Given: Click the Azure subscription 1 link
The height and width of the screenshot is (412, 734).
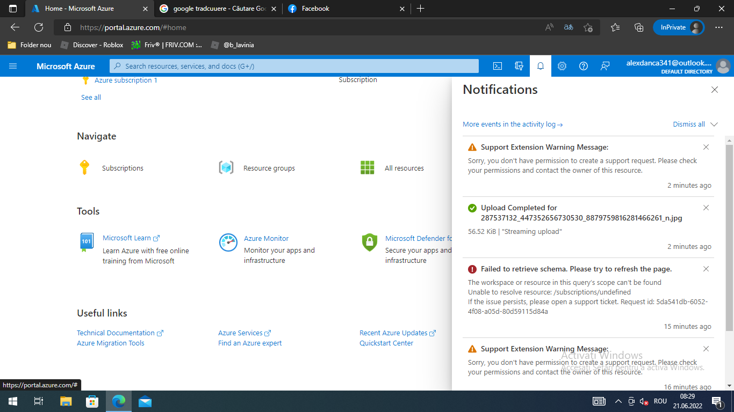Looking at the screenshot, I should coord(126,80).
